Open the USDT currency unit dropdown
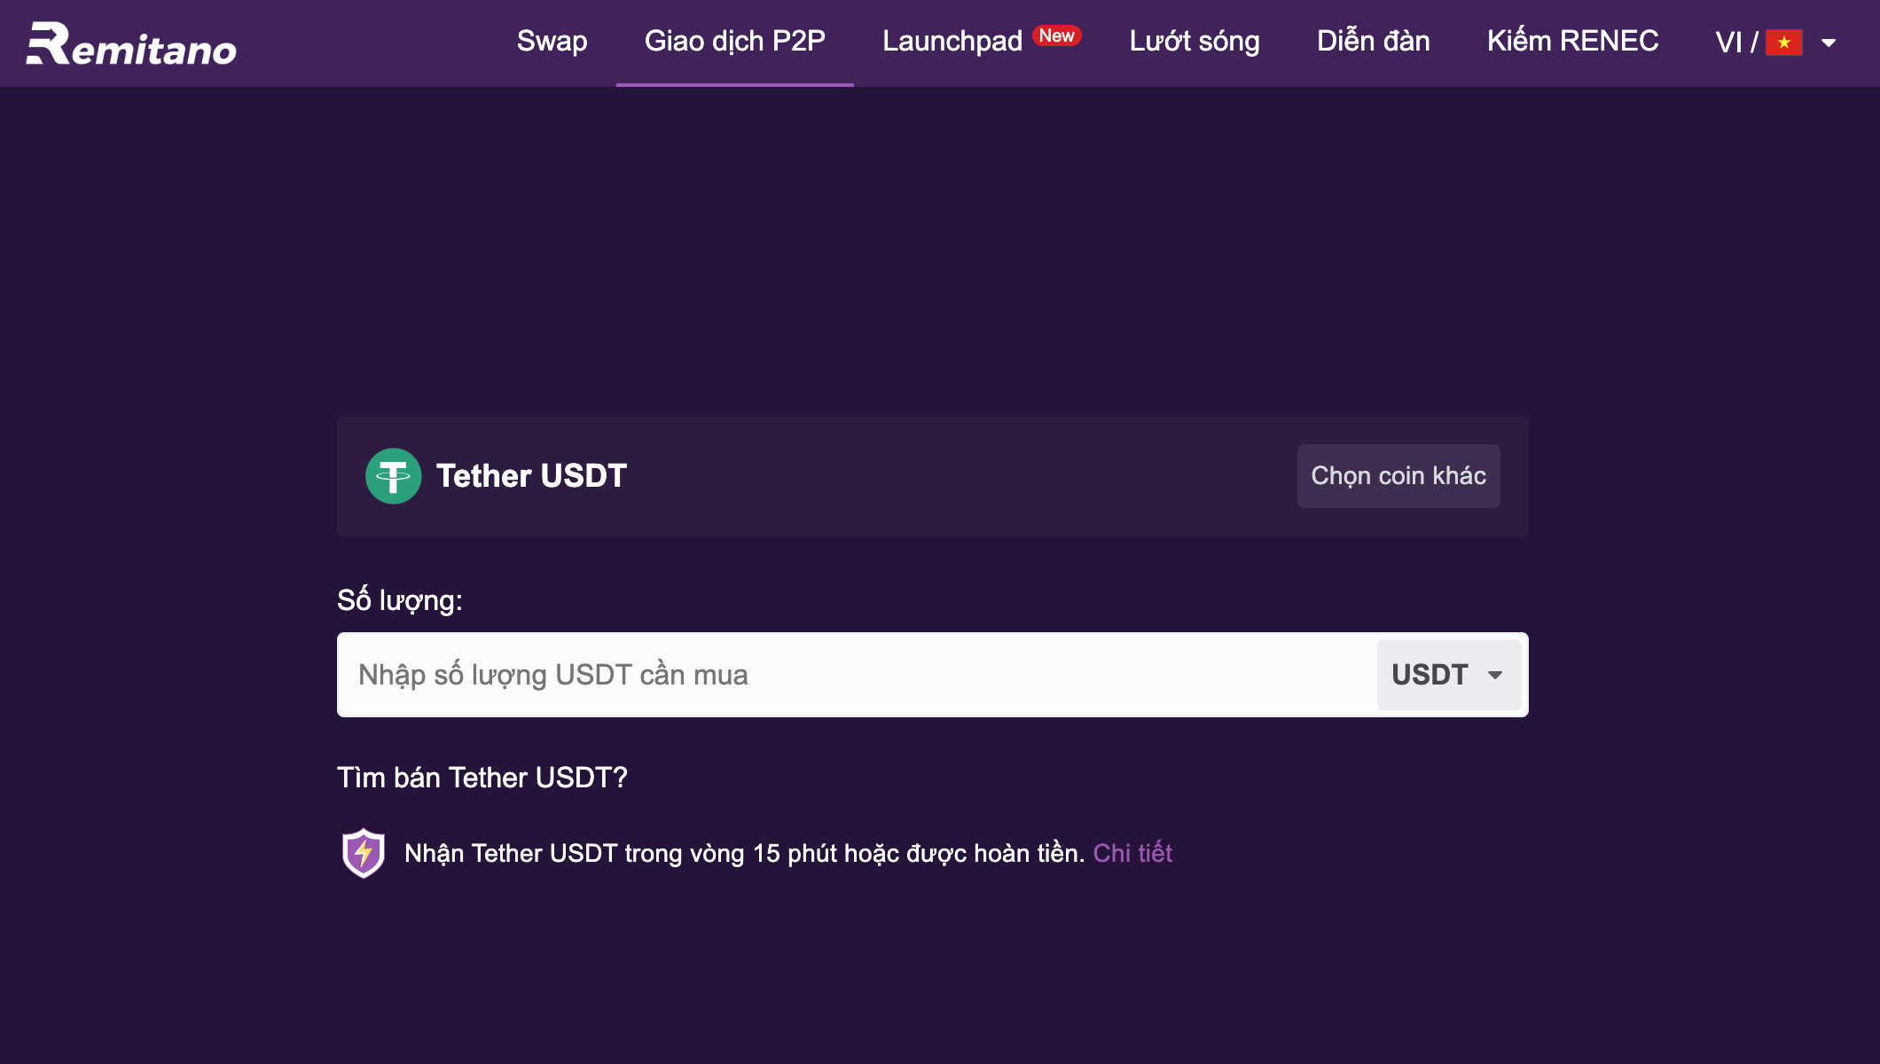1880x1064 pixels. coord(1448,675)
